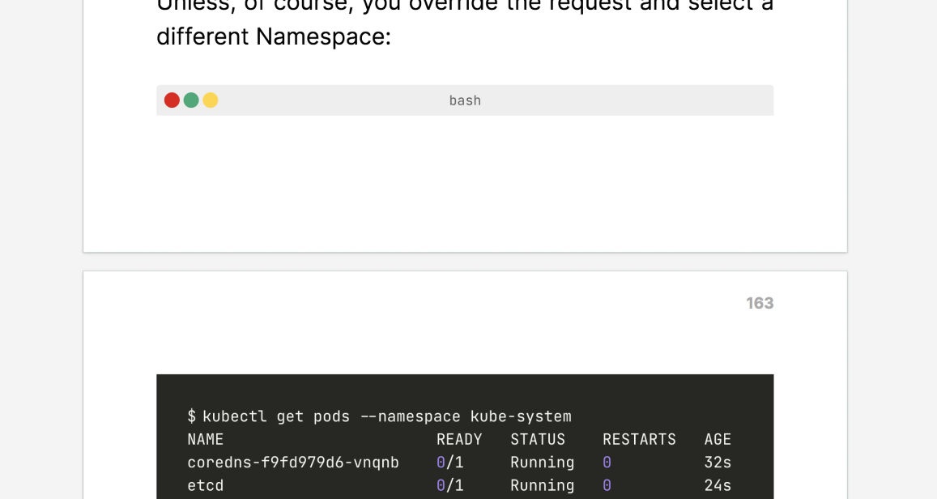Click the Running status of etcd
Image resolution: width=937 pixels, height=499 pixels.
click(x=543, y=485)
